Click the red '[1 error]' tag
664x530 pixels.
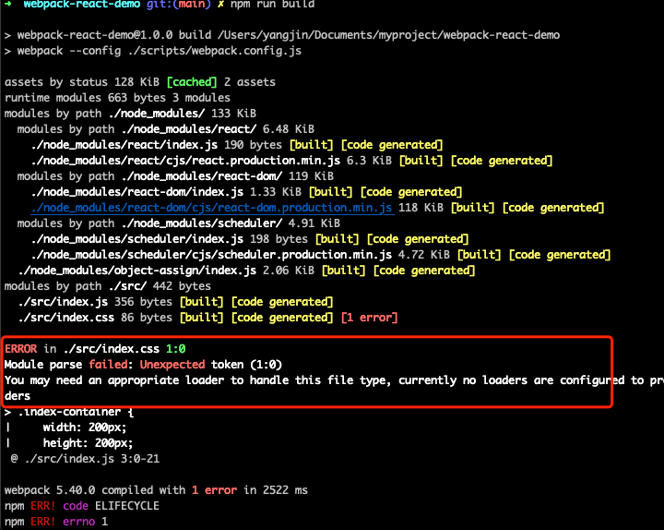[x=369, y=318]
